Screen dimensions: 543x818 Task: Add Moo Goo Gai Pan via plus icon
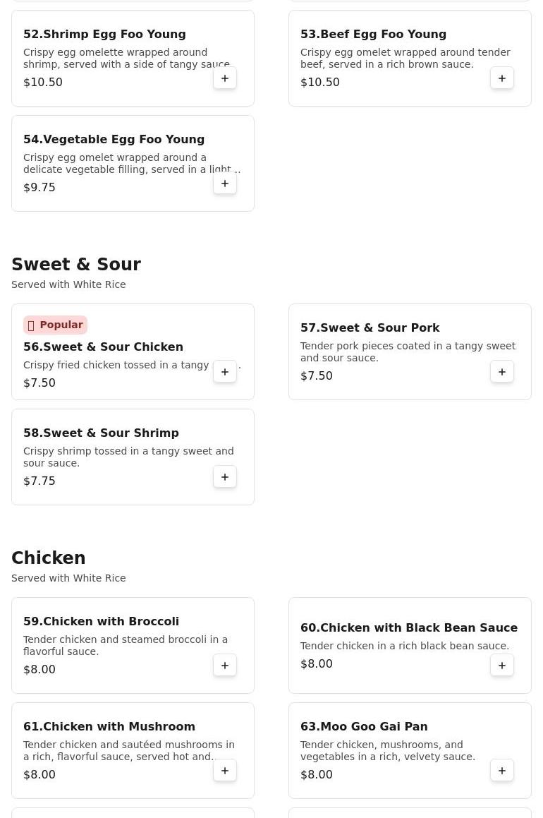tap(502, 771)
